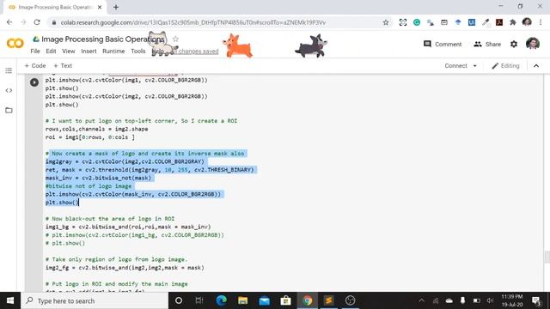Open the Colab account avatar
The width and height of the screenshot is (550, 309).
coord(533,44)
